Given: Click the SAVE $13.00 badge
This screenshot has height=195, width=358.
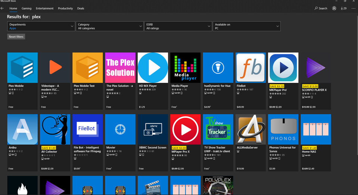Looking at the screenshot, I should point(310,86).
